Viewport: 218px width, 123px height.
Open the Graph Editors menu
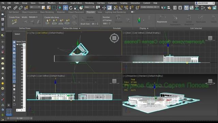pyautogui.click(x=76, y=3)
